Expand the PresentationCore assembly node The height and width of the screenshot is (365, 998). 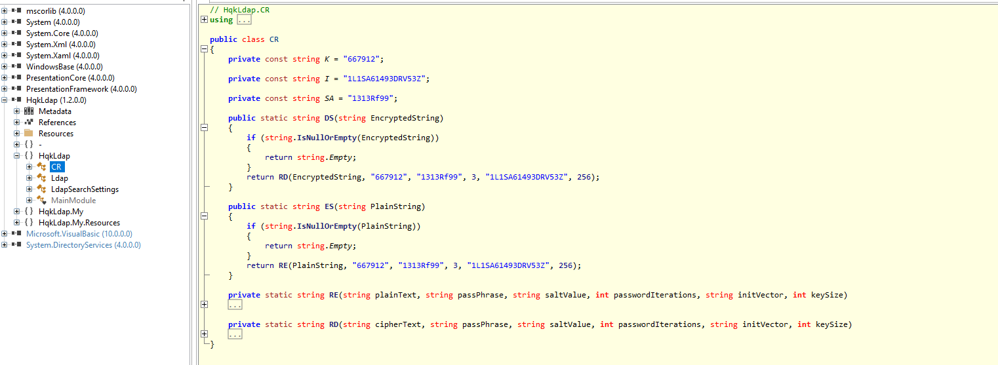pyautogui.click(x=5, y=78)
